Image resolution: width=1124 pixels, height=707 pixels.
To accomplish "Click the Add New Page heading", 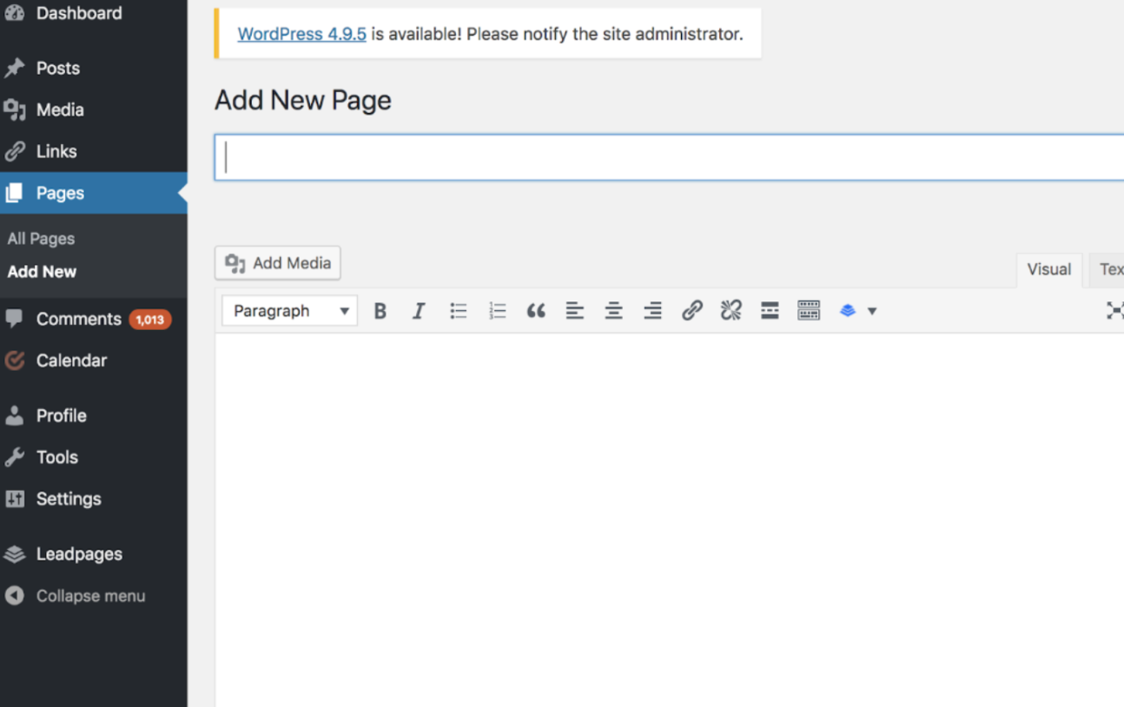I will coord(303,101).
